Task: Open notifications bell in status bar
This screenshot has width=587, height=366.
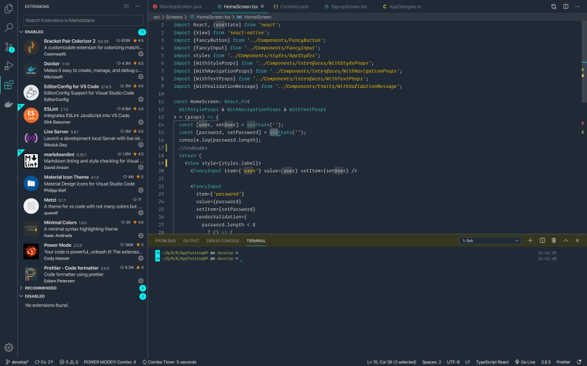Action: tap(579, 362)
